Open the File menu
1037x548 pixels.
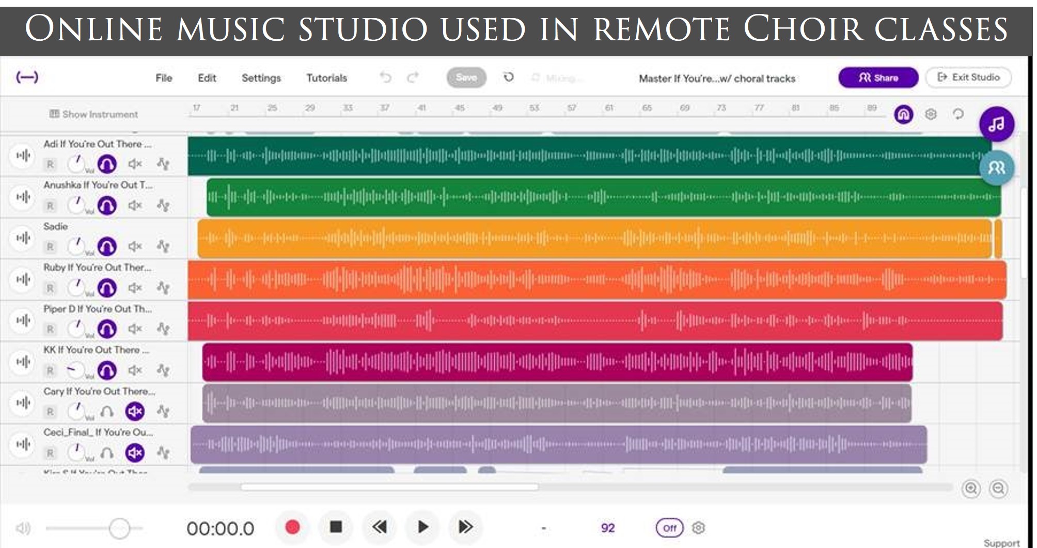click(164, 78)
